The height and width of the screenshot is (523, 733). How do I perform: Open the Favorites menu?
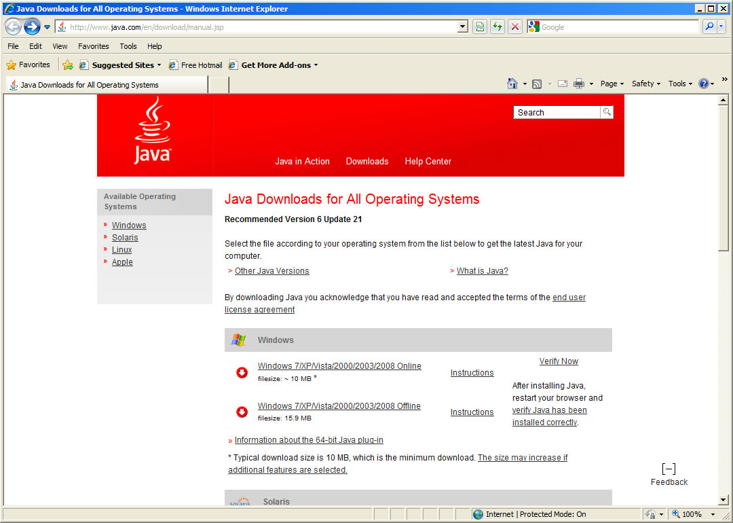point(94,46)
